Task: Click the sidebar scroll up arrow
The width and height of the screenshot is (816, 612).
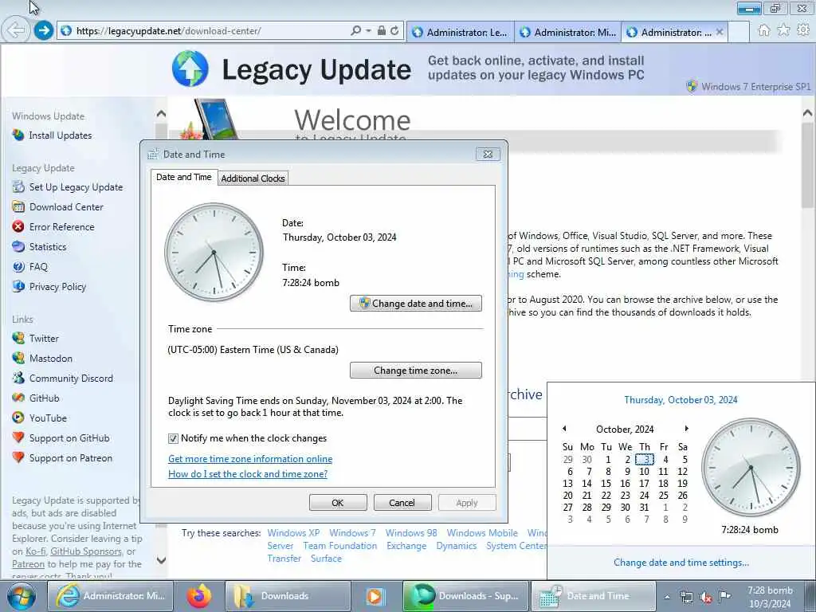Action: click(x=161, y=113)
